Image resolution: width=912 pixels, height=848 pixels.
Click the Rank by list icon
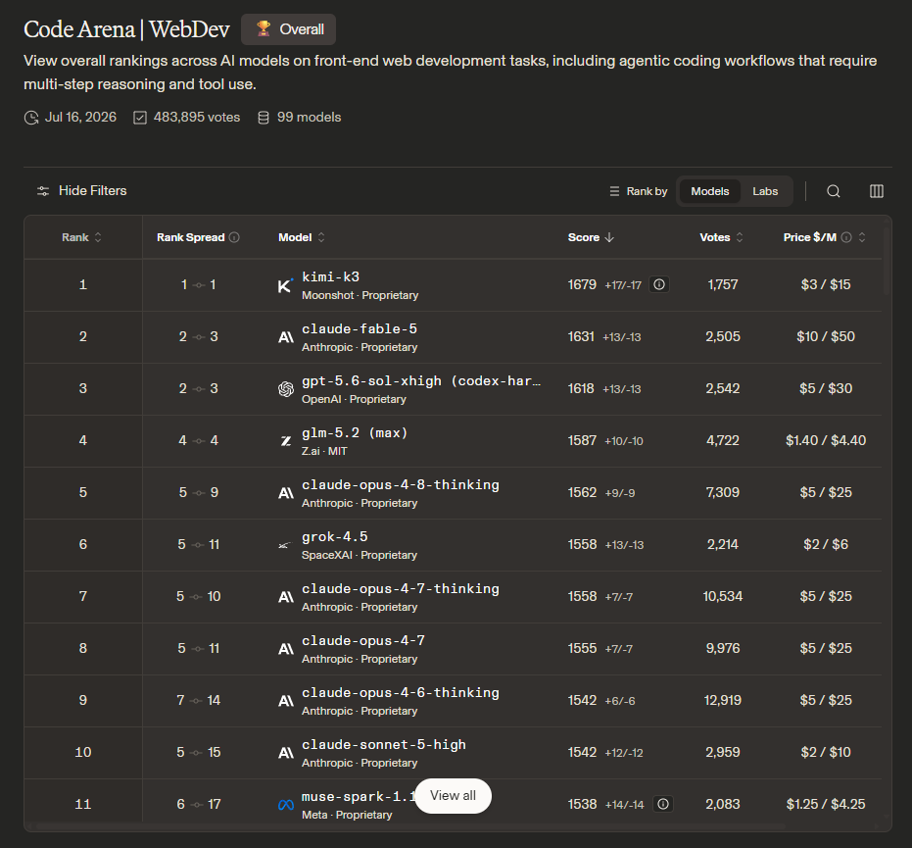[x=614, y=191]
